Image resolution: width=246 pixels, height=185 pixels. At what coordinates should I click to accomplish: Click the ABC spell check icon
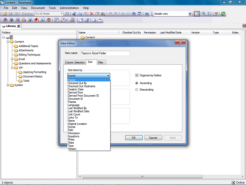140,14
